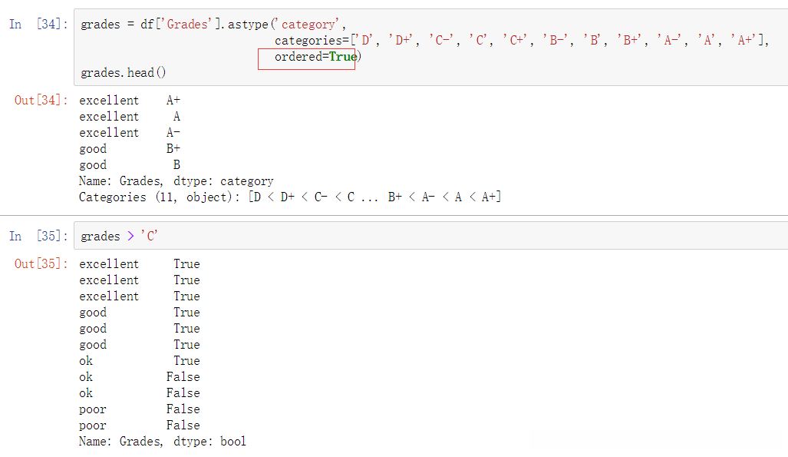Click the Out[34] output prompt
The width and height of the screenshot is (788, 457).
(41, 101)
